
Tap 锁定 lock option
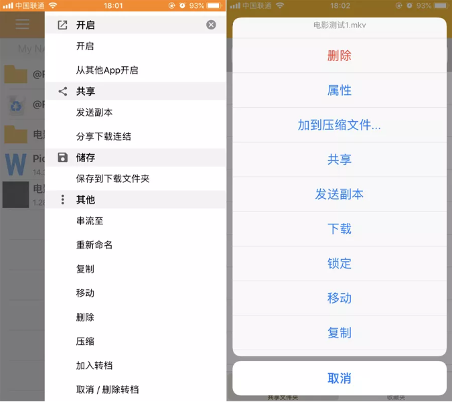(340, 263)
